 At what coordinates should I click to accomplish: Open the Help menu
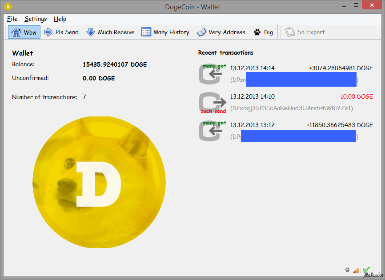(x=60, y=19)
